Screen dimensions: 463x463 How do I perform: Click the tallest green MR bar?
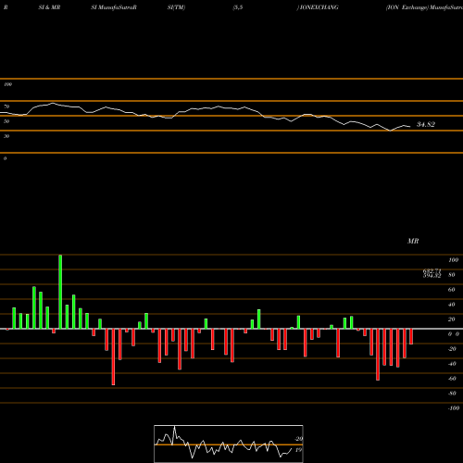[x=60, y=292]
